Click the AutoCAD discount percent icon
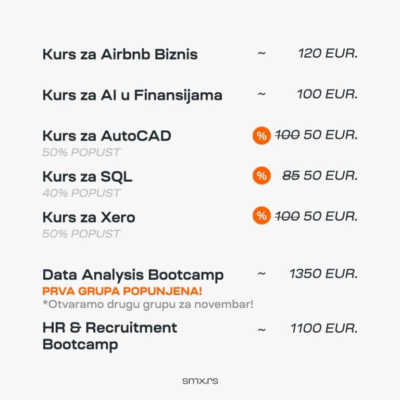 click(261, 136)
